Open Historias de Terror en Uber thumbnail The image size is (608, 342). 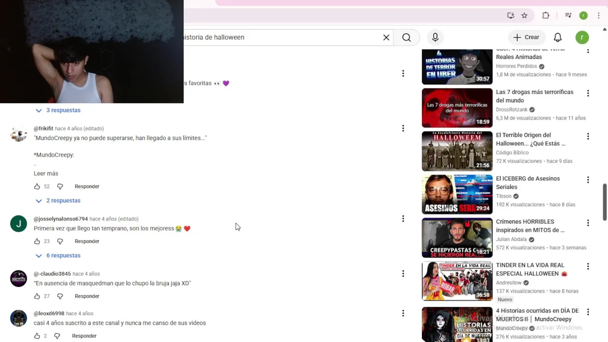click(457, 66)
